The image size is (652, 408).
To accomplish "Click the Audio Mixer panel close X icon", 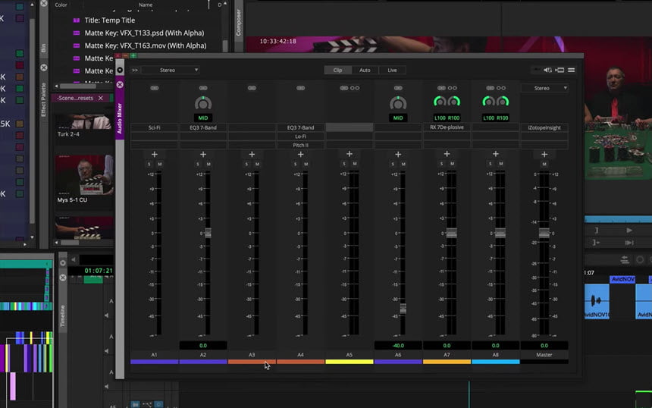I will (x=120, y=84).
